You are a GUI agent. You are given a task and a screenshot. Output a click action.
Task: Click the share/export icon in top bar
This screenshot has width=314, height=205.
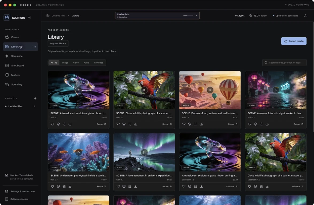point(306,15)
